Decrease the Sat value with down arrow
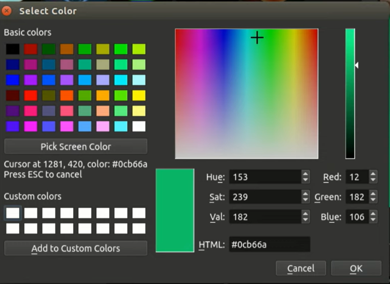 pyautogui.click(x=305, y=200)
